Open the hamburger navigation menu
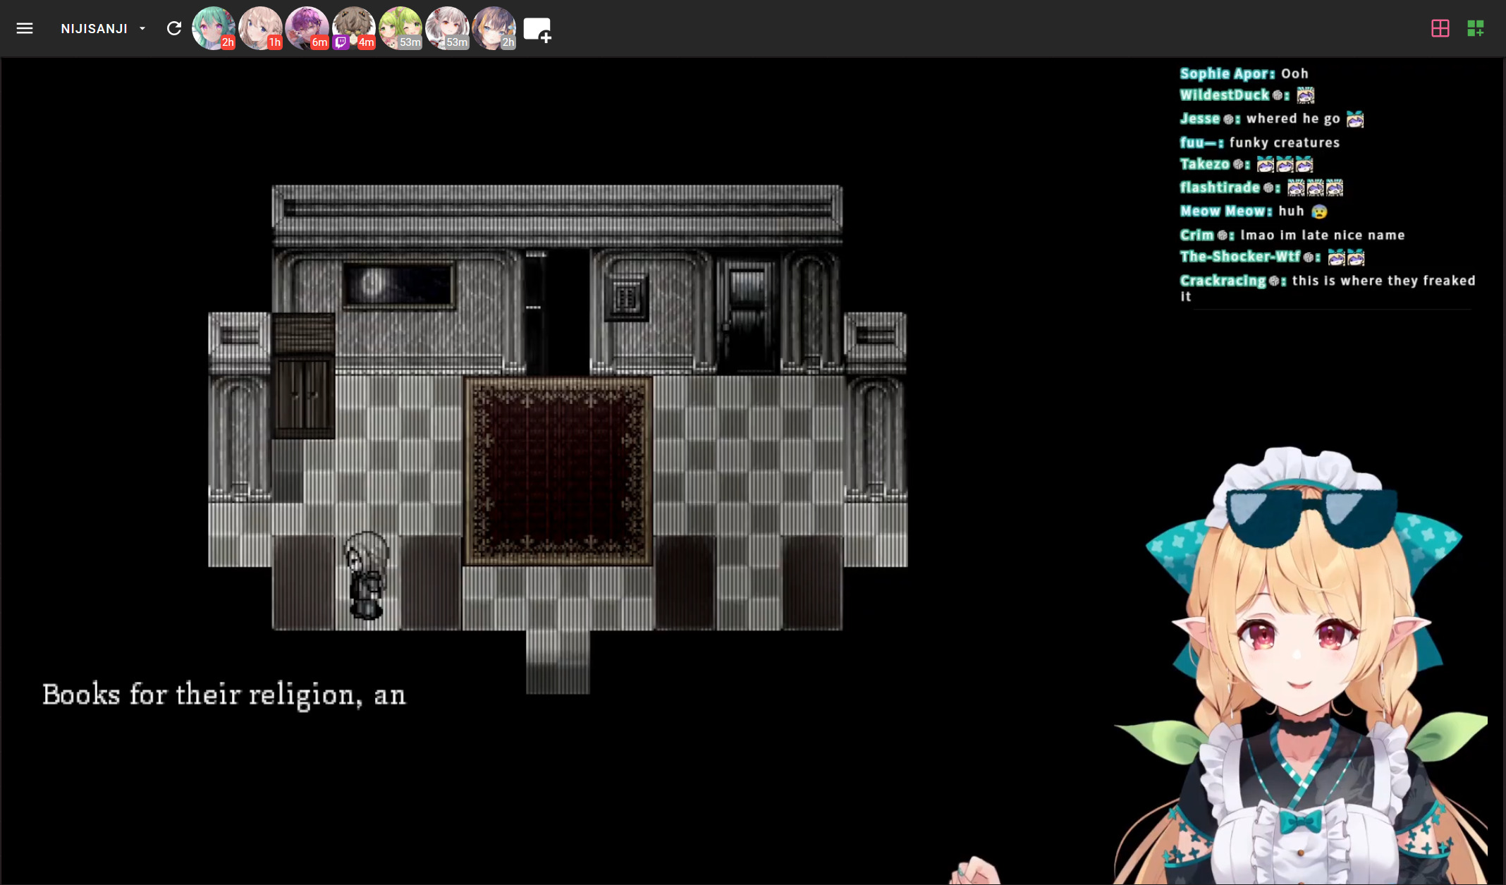 coord(25,28)
